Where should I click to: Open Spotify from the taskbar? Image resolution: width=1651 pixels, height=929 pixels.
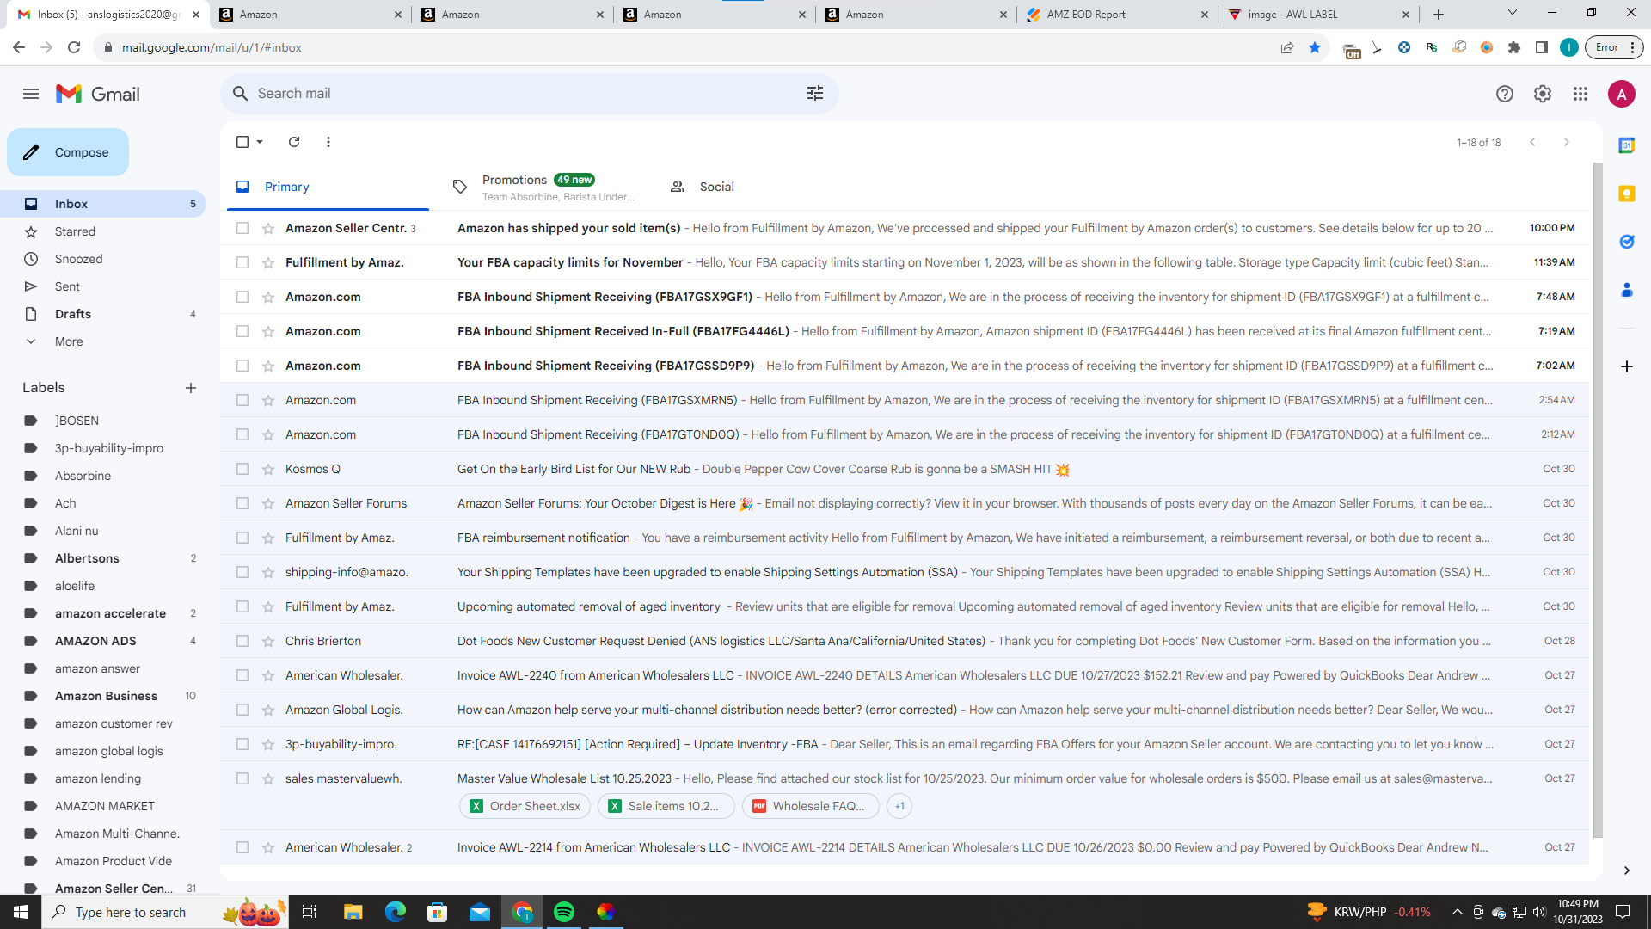coord(564,912)
